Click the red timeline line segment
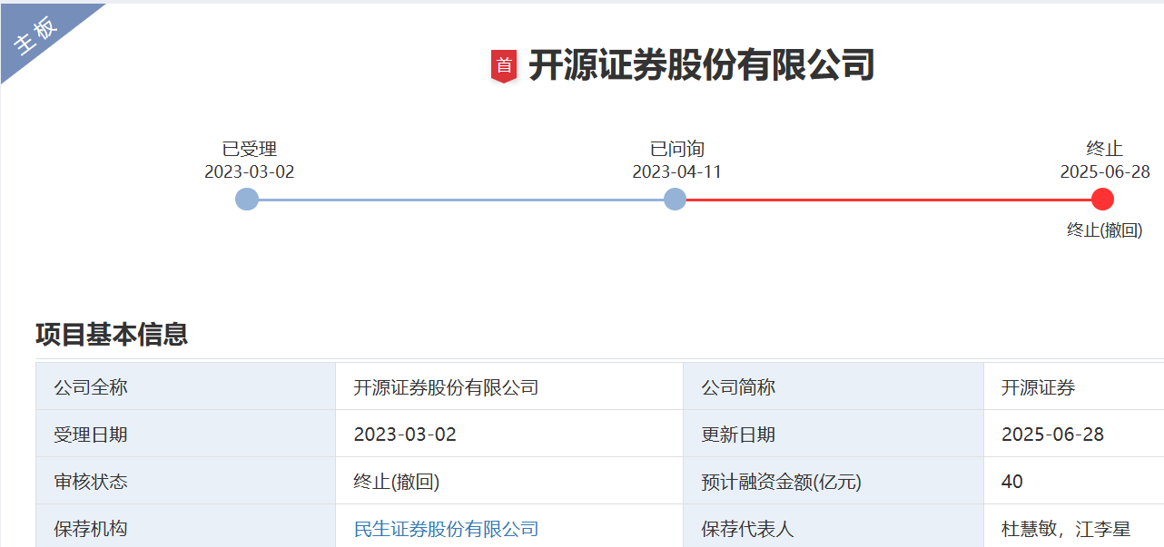Screen dimensions: 1164x547 pyautogui.click(x=888, y=200)
